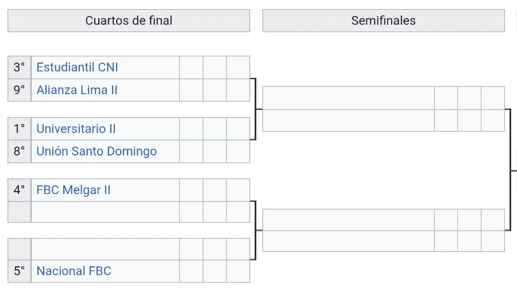The height and width of the screenshot is (295, 517).
Task: Open the Alianza Lima II team link
Action: [x=77, y=90]
